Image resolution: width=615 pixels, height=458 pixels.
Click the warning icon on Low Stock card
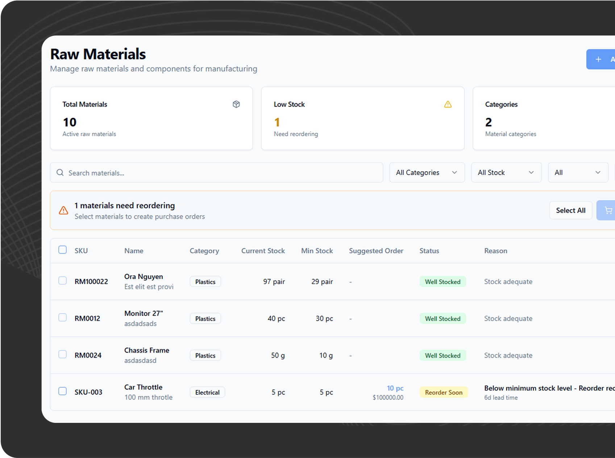coord(448,104)
